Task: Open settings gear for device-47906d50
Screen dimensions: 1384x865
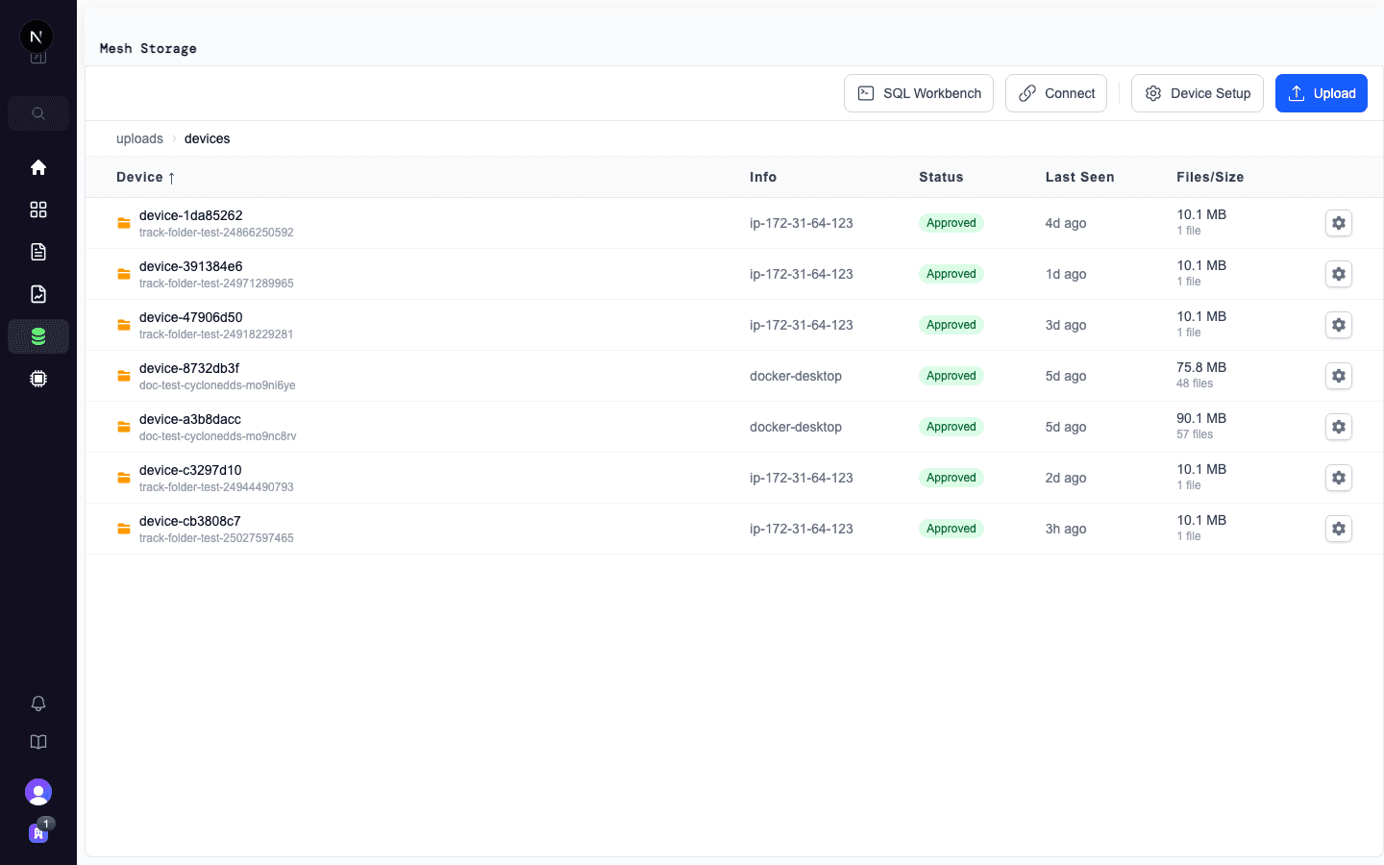Action: pyautogui.click(x=1339, y=325)
